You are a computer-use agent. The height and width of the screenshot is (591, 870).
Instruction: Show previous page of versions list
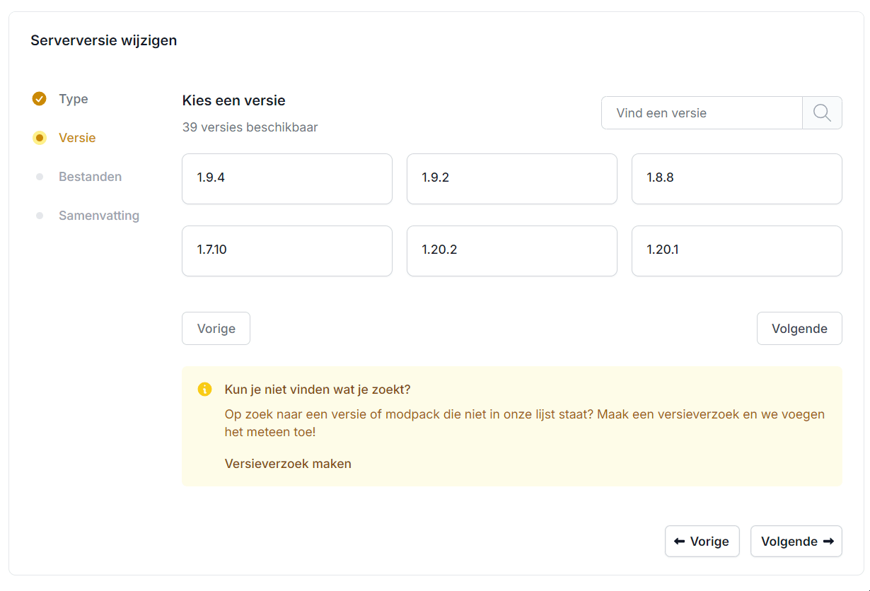point(216,329)
